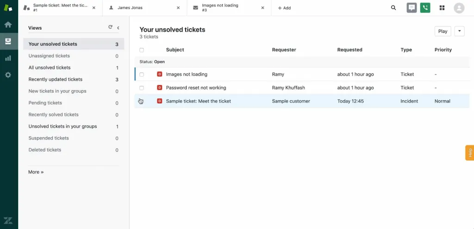Click the Play button
This screenshot has width=474, height=229.
pyautogui.click(x=443, y=31)
